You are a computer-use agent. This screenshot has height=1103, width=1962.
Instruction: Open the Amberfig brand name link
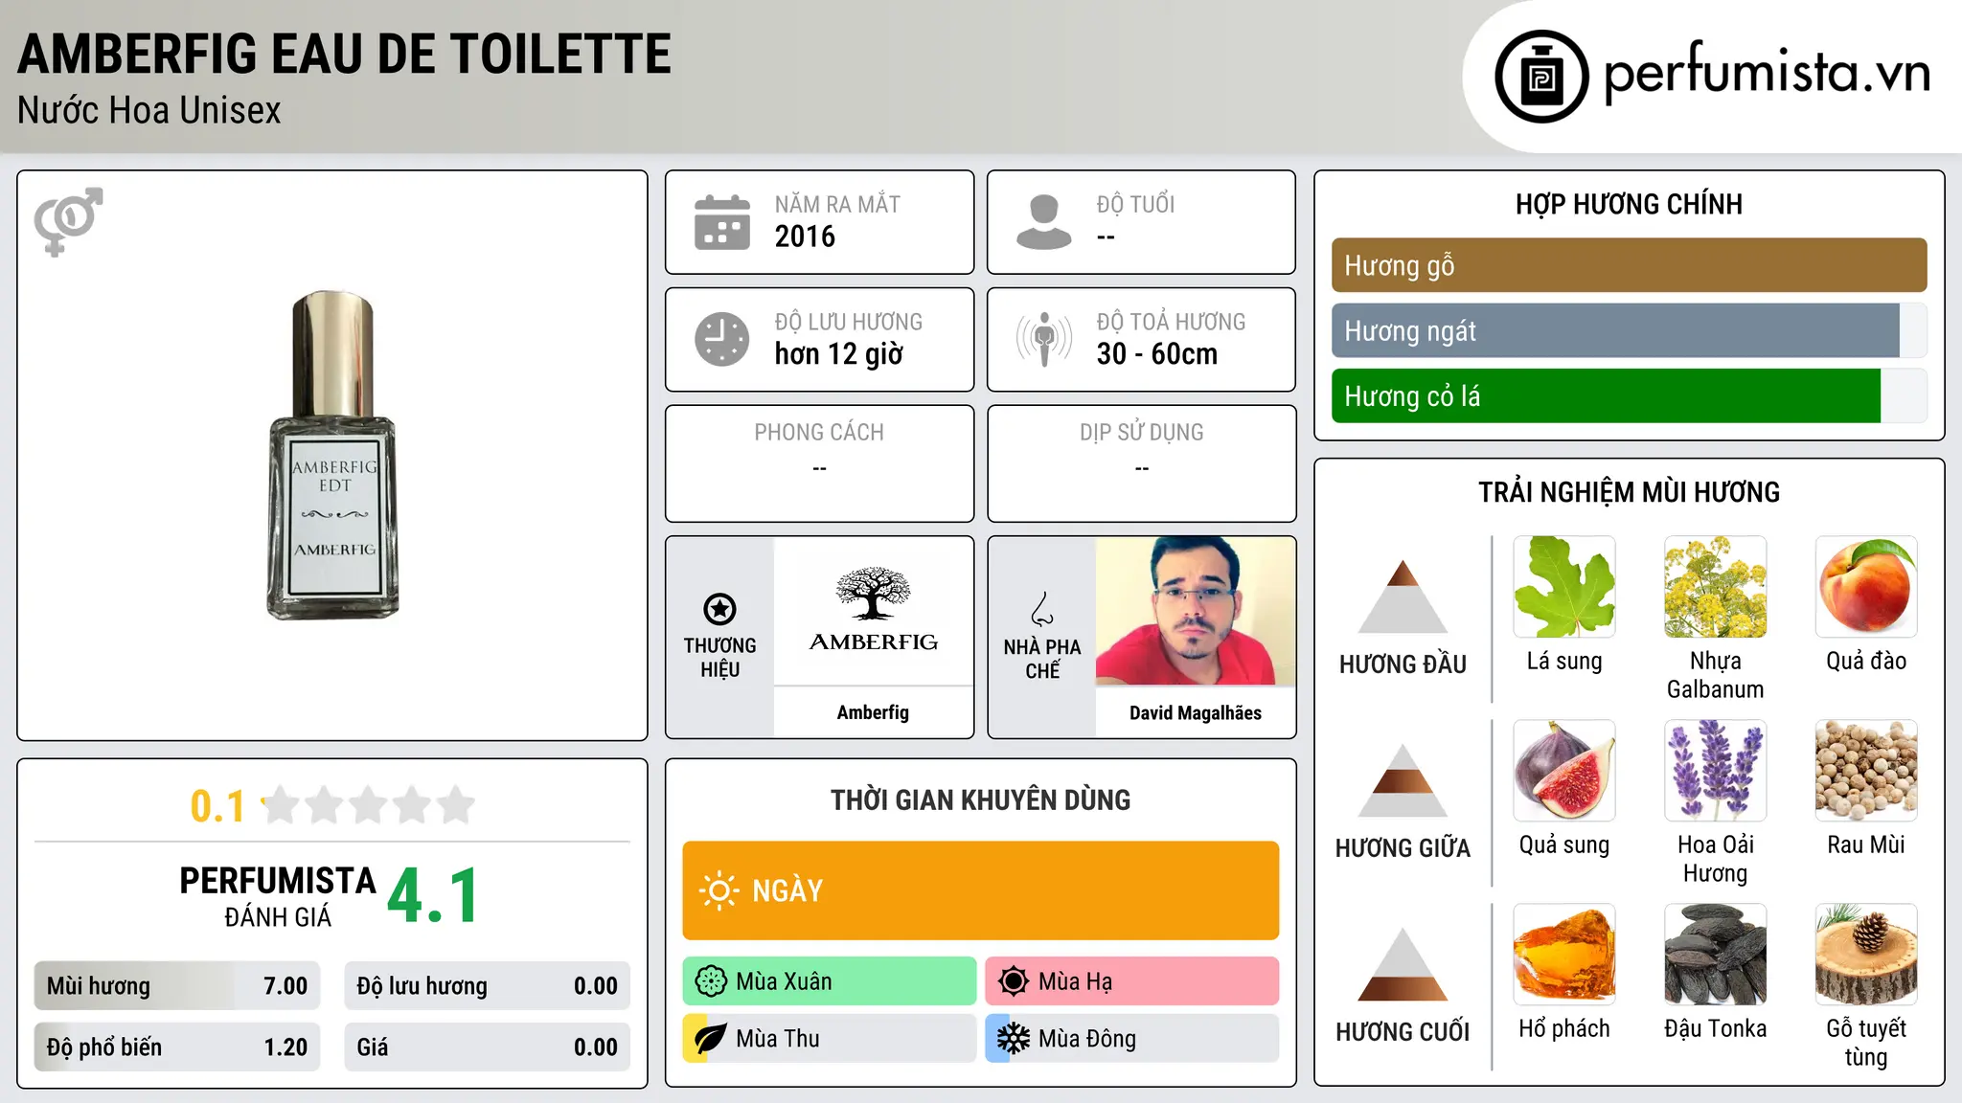click(x=873, y=712)
